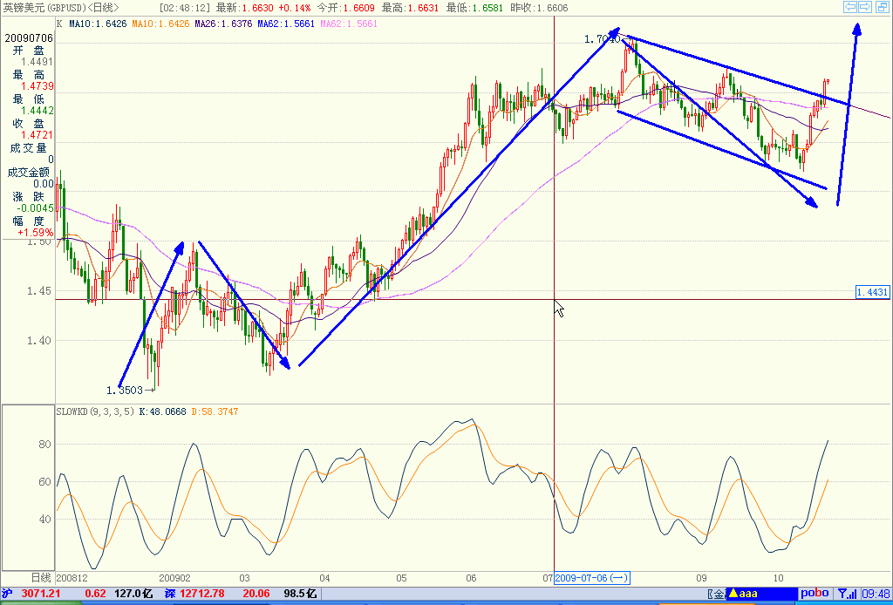Viewport: 893px width, 605px height.
Task: Click the 1.4431 crosshair price tag
Action: click(x=872, y=292)
